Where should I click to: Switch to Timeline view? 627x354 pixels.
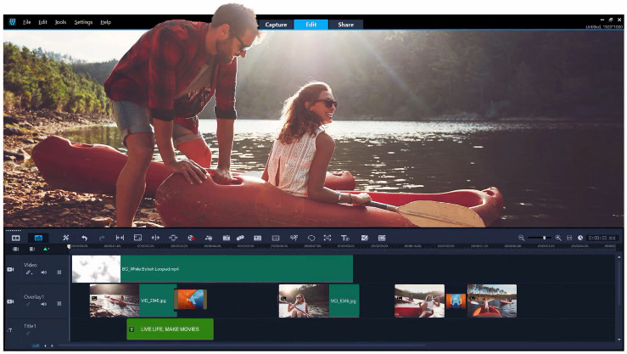(37, 239)
